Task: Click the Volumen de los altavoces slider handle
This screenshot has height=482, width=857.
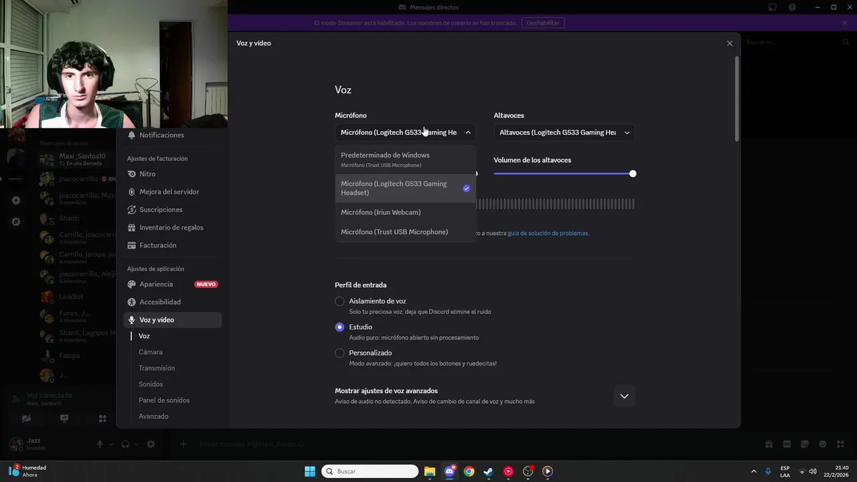Action: click(x=633, y=173)
